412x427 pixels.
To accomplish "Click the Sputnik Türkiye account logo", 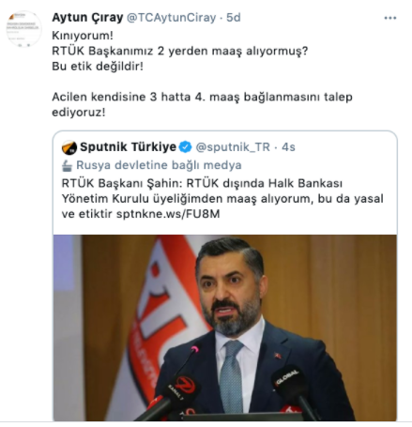I will click(69, 147).
